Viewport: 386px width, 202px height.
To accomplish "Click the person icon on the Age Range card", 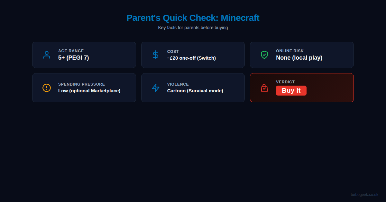I will coord(47,55).
